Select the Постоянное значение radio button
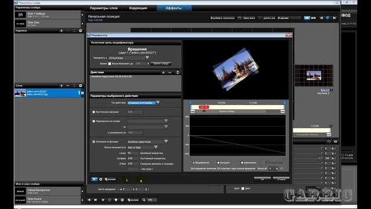The width and height of the screenshot is (371, 209). tap(94, 112)
